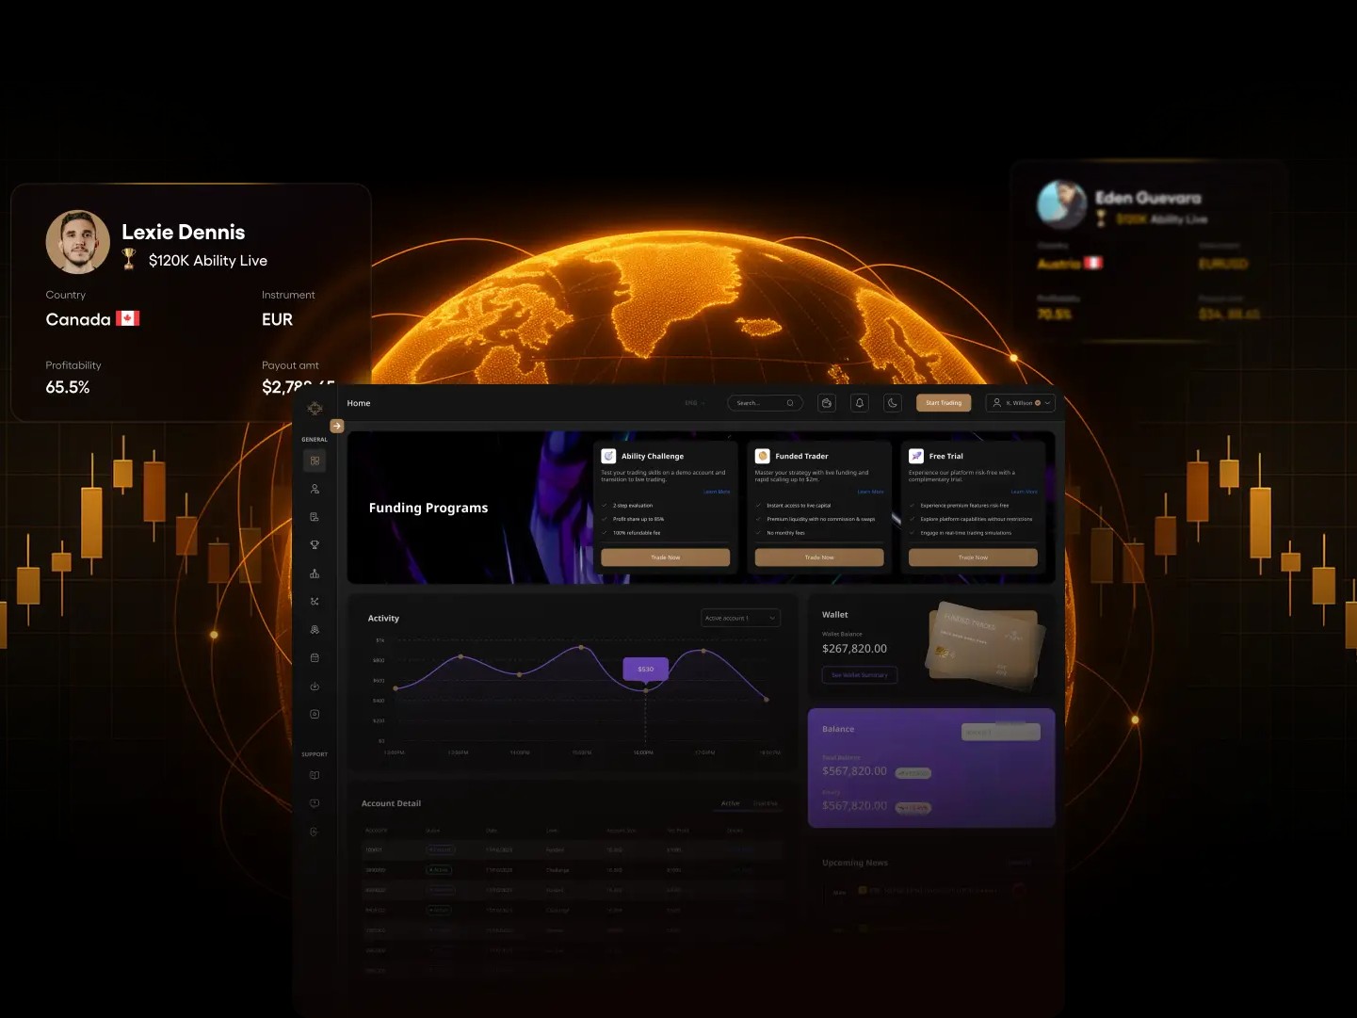Screen dimensions: 1357x1018
Task: Select the user profile icon in sidebar
Action: (x=315, y=488)
